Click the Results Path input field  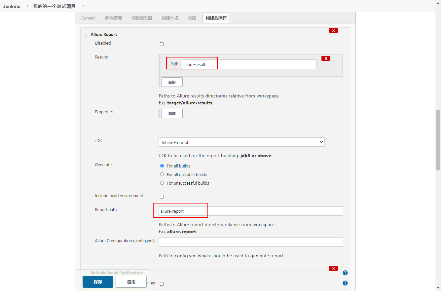coord(249,64)
